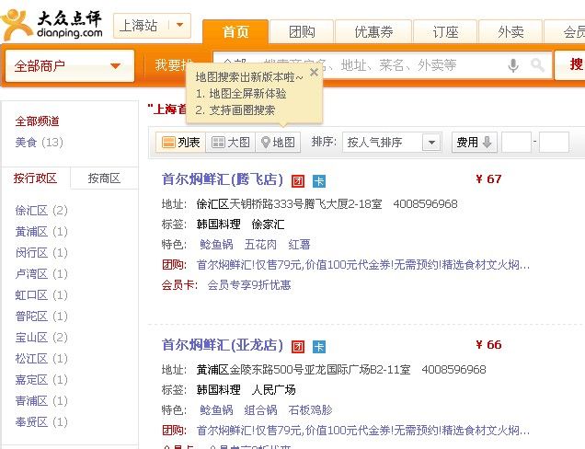Click 鲶鱼锅 specialty in 腾飞店 listing

click(216, 245)
